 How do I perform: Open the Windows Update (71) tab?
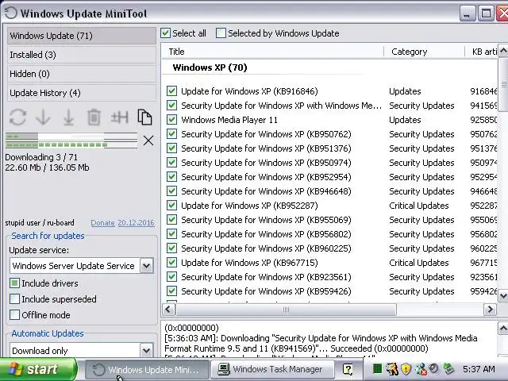[81, 36]
